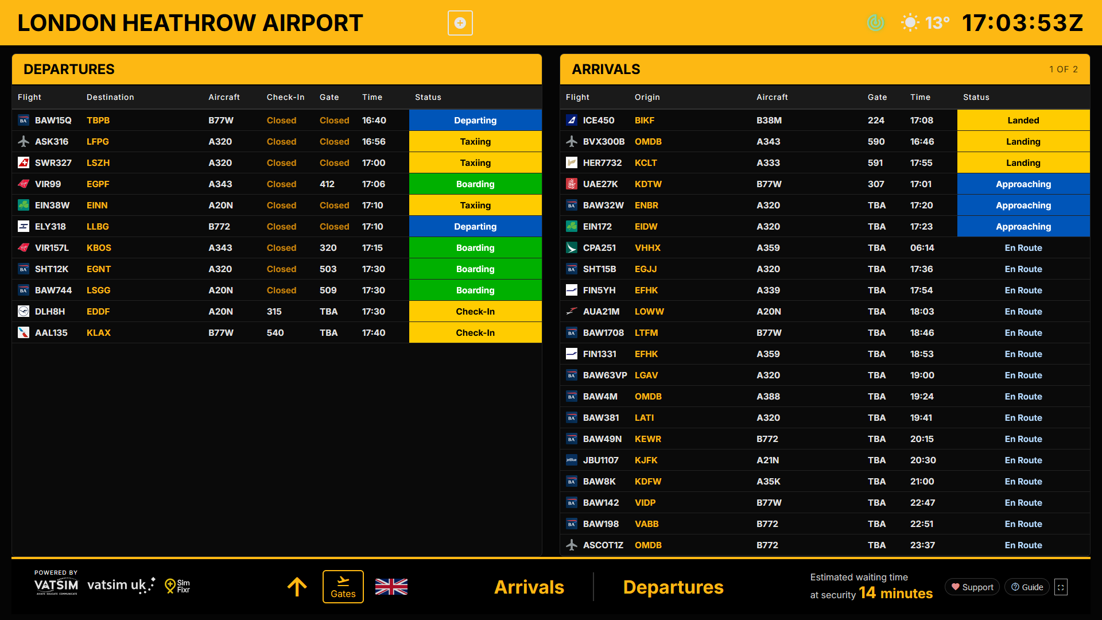1102x620 pixels.
Task: Click destination code KLAX
Action: [99, 333]
